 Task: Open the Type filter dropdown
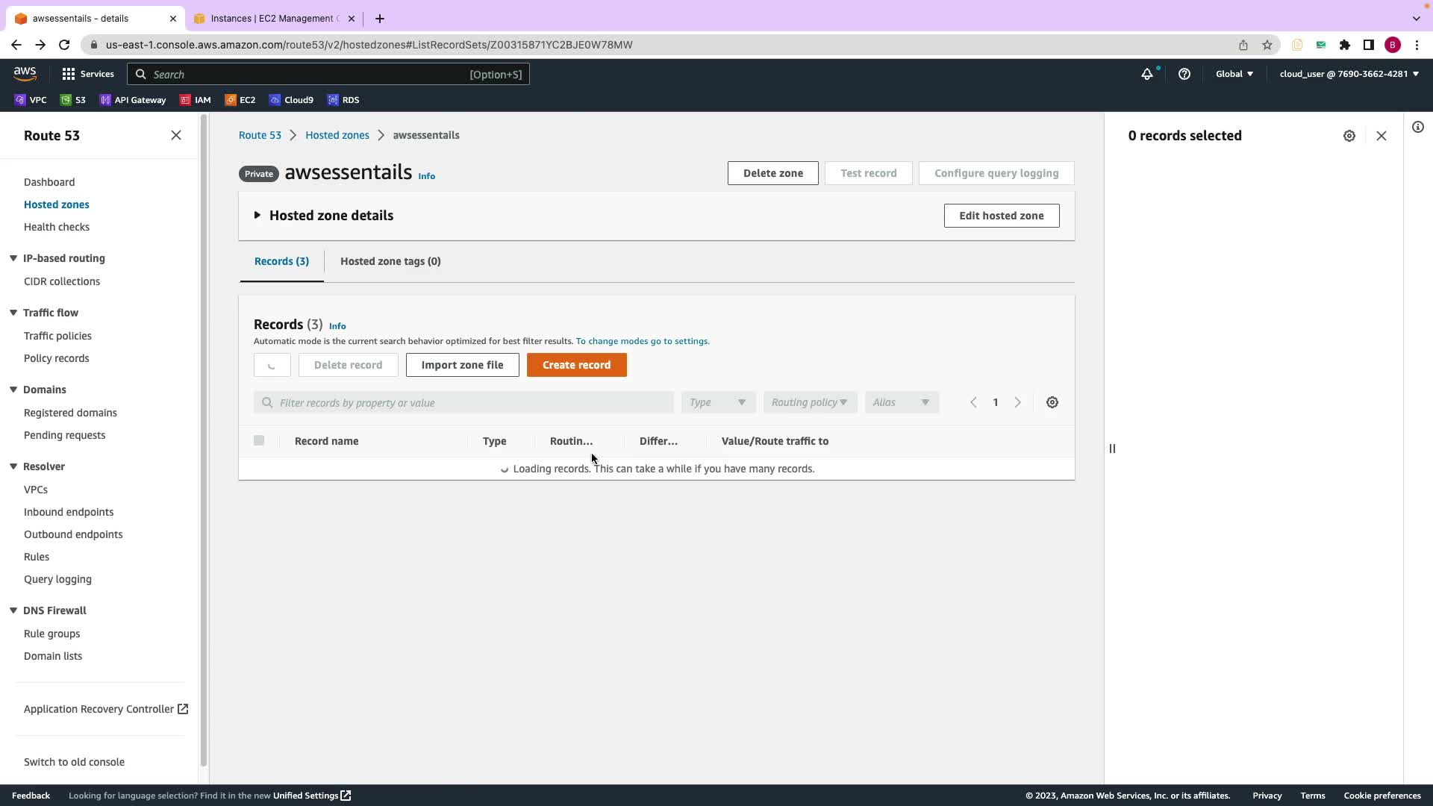tap(717, 402)
